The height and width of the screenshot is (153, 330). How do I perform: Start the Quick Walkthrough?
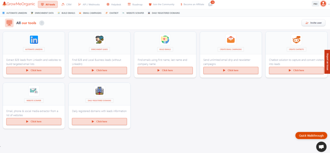(311, 136)
